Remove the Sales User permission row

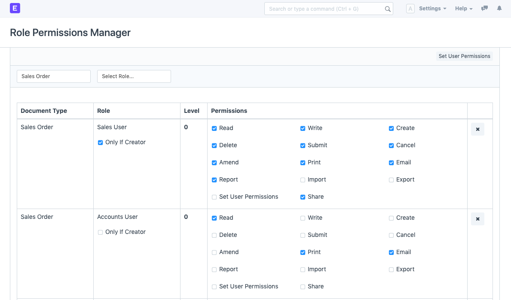tap(477, 129)
